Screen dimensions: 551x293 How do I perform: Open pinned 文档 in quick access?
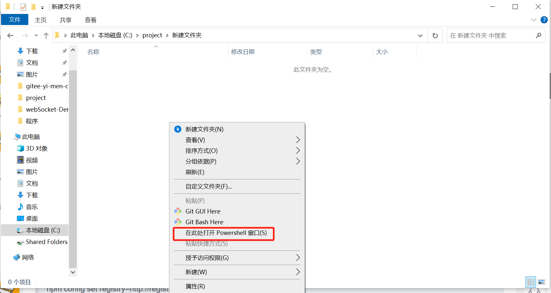(28, 63)
